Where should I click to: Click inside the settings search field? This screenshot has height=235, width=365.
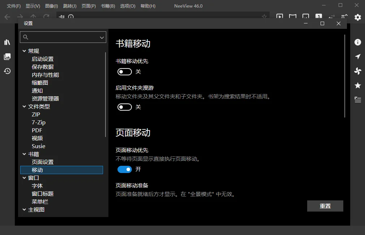coord(63,37)
